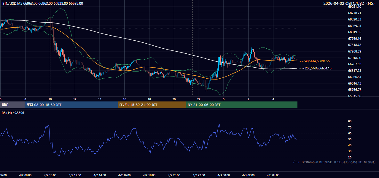Click price axis label 66517.23
The width and height of the screenshot is (379, 178).
pos(355,71)
